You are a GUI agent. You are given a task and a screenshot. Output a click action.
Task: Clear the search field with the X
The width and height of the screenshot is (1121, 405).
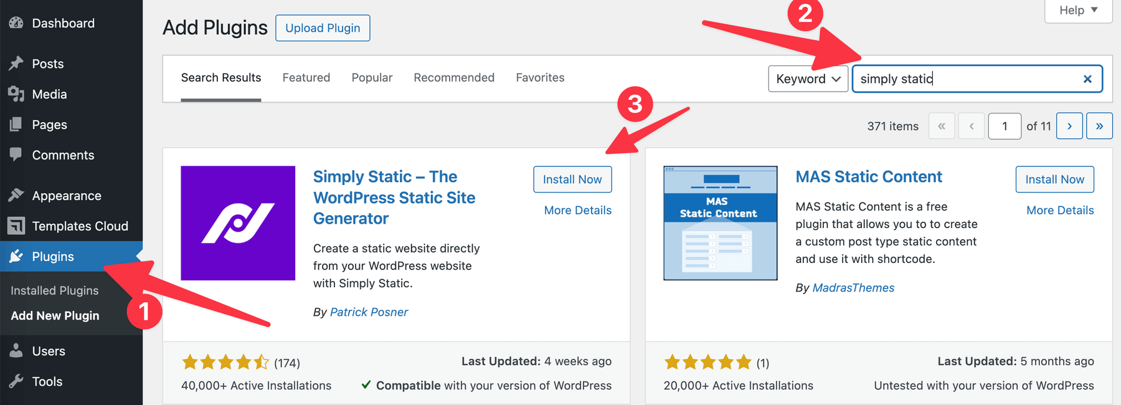click(1087, 79)
